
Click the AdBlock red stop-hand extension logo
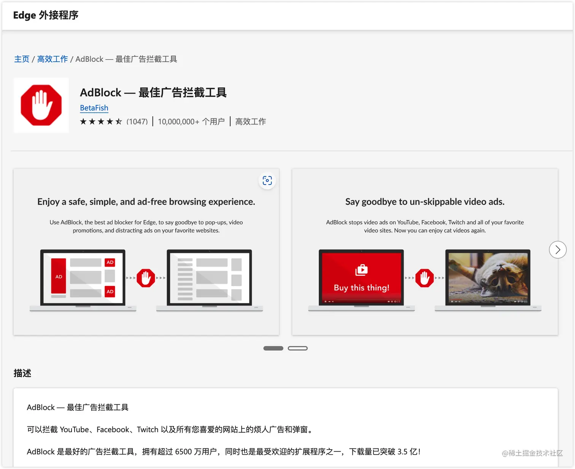click(x=41, y=105)
